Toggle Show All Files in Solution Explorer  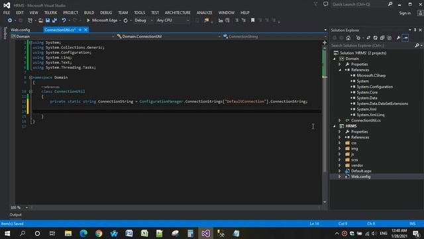(390, 38)
